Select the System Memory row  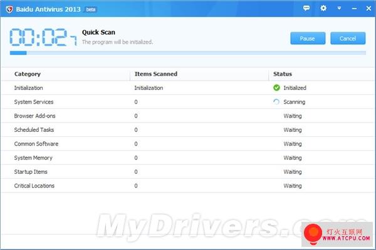pos(188,157)
